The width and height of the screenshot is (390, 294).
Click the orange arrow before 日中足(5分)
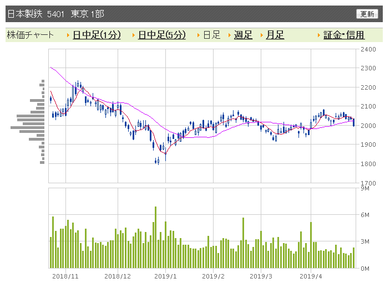point(134,35)
